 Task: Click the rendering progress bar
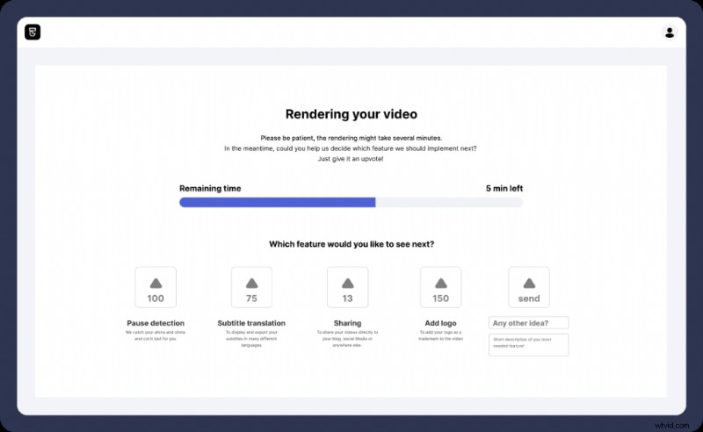pos(351,203)
